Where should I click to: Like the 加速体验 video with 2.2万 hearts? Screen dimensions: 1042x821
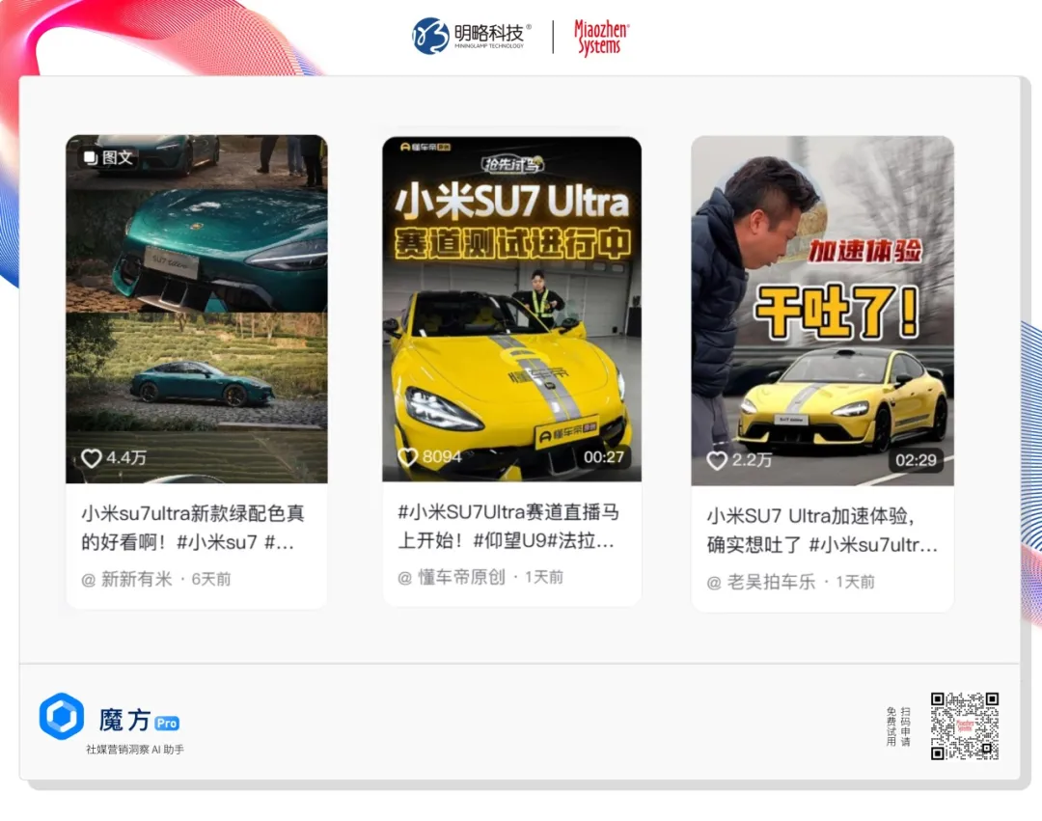pyautogui.click(x=716, y=460)
